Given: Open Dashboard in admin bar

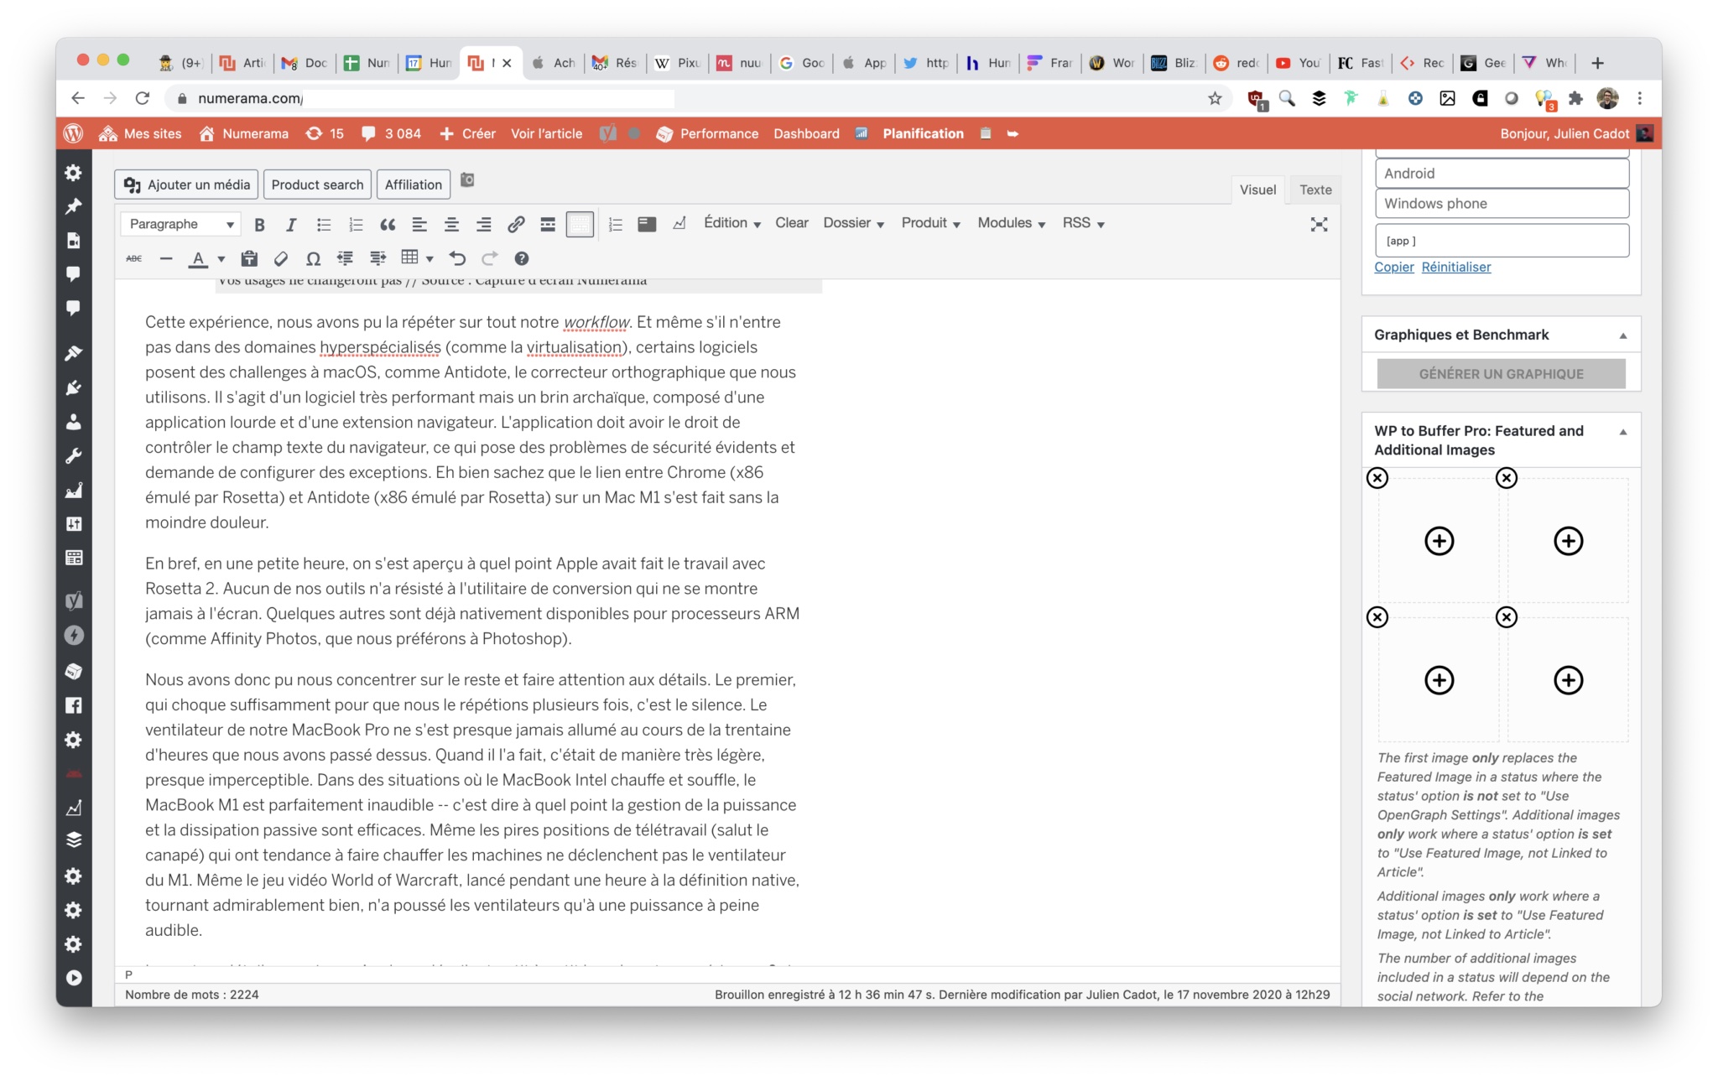Looking at the screenshot, I should coord(806,133).
